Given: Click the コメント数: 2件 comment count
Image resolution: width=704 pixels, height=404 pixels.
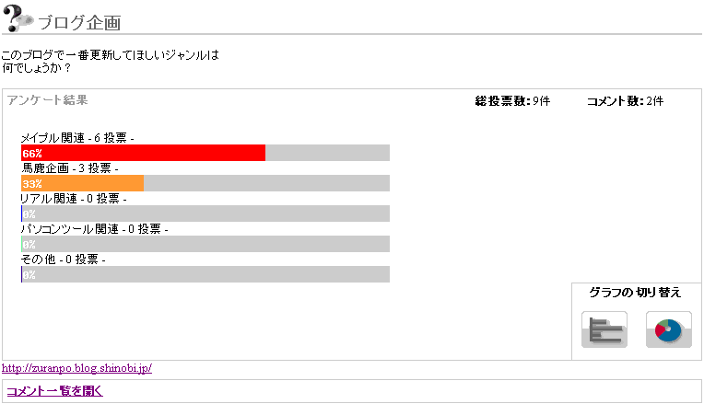Looking at the screenshot, I should [625, 101].
